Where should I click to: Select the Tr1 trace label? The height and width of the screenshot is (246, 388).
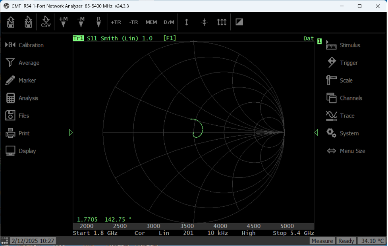click(78, 38)
